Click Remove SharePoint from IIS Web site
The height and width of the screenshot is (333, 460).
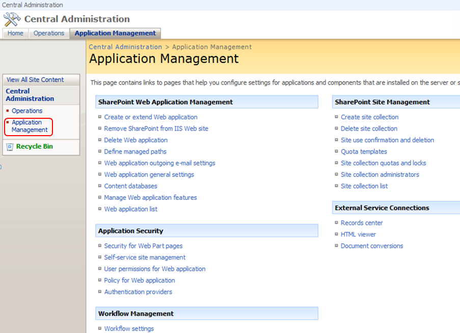(x=156, y=129)
